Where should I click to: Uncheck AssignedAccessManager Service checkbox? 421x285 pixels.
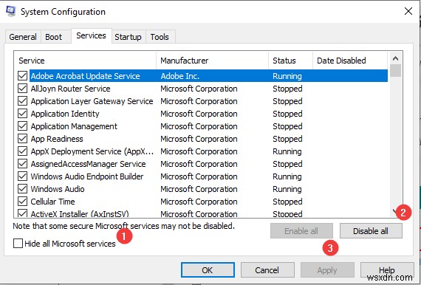point(23,164)
